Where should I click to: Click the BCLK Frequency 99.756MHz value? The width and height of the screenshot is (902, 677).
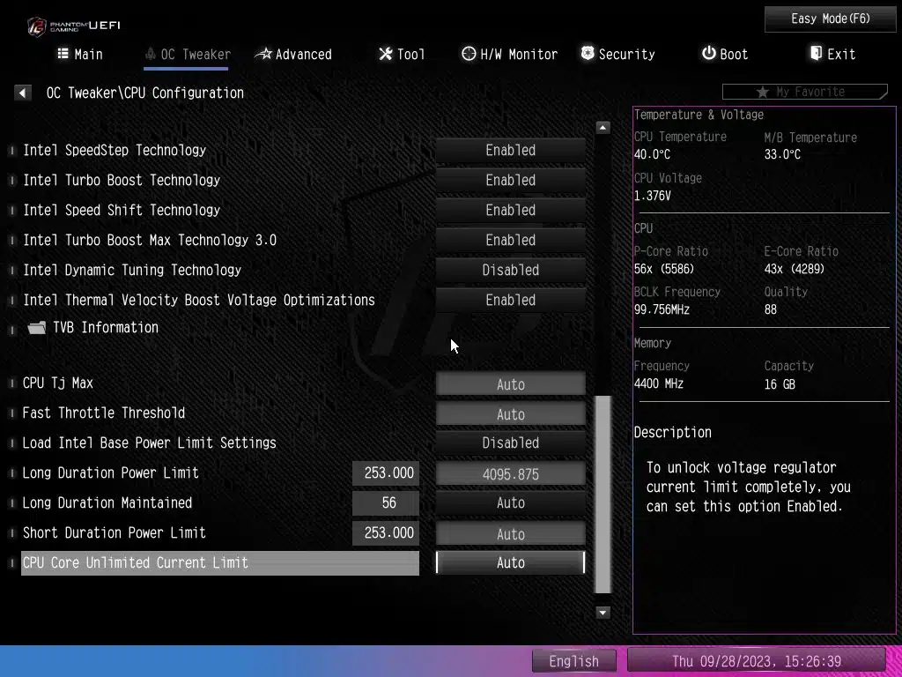point(662,309)
